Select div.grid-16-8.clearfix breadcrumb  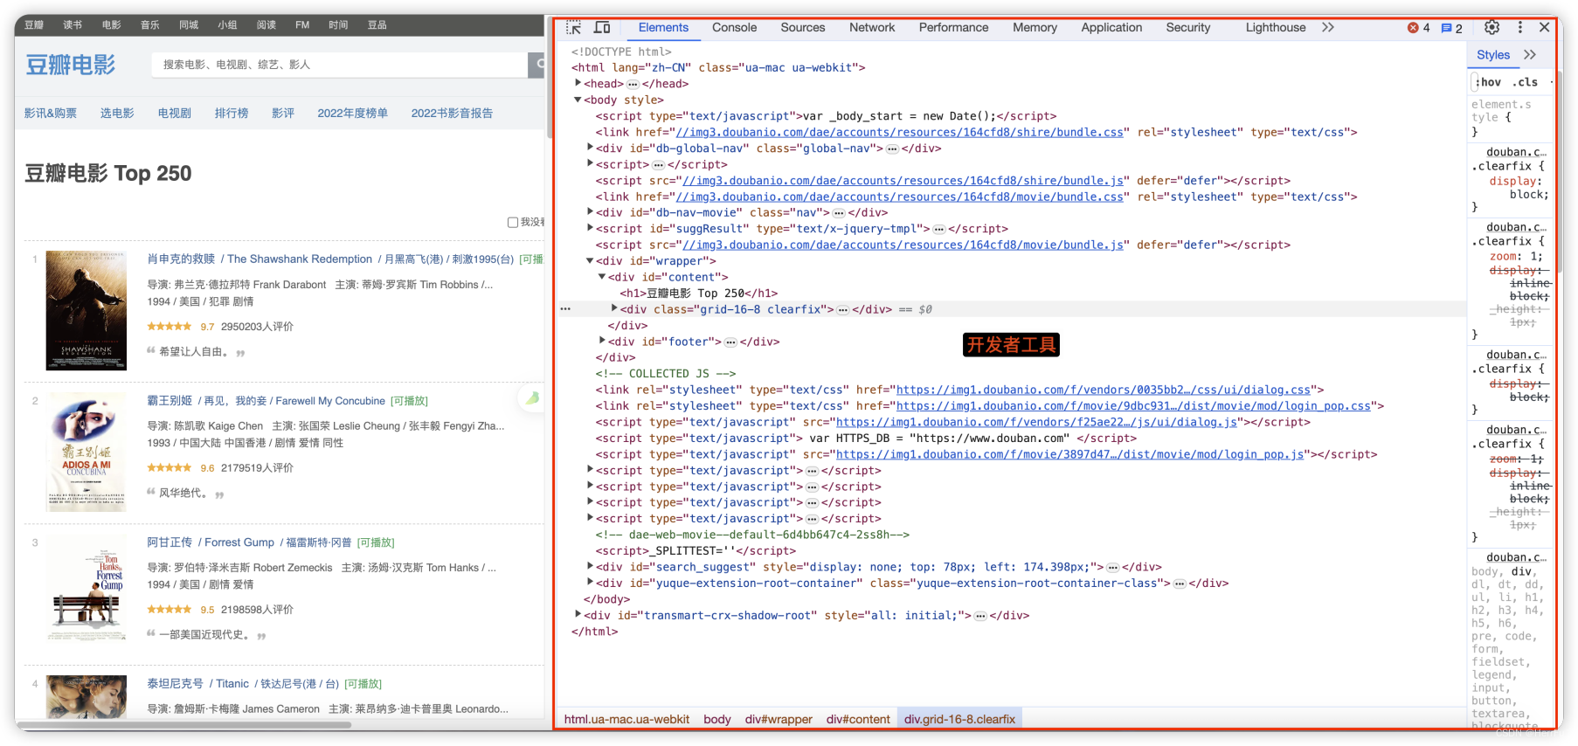pyautogui.click(x=959, y=719)
